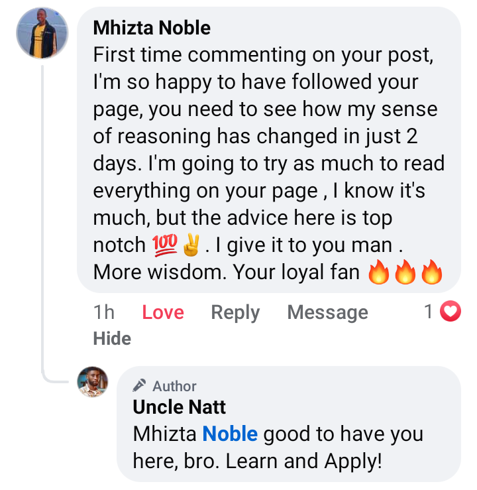Open the red heart reaction icon
477x490 pixels.
coord(451,311)
